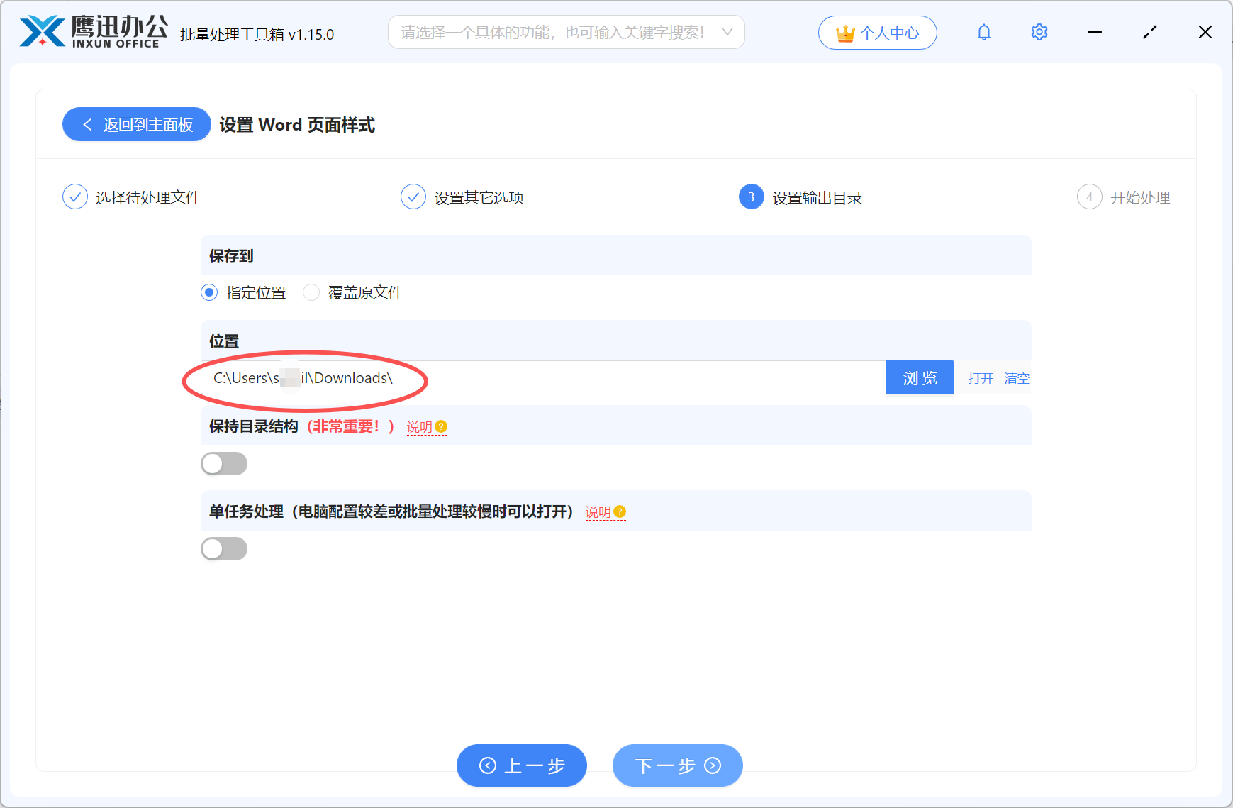Enable the 单任务处理 toggle switch

coord(224,548)
